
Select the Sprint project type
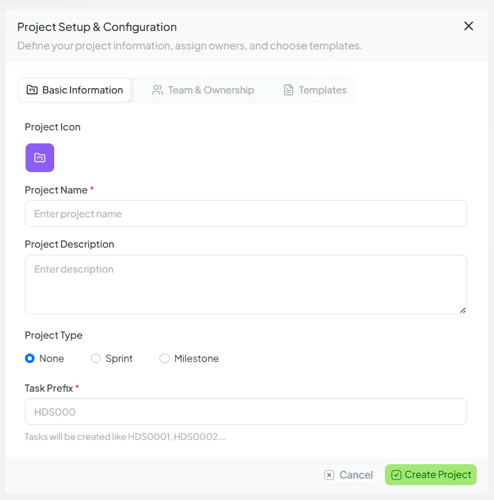coord(96,358)
